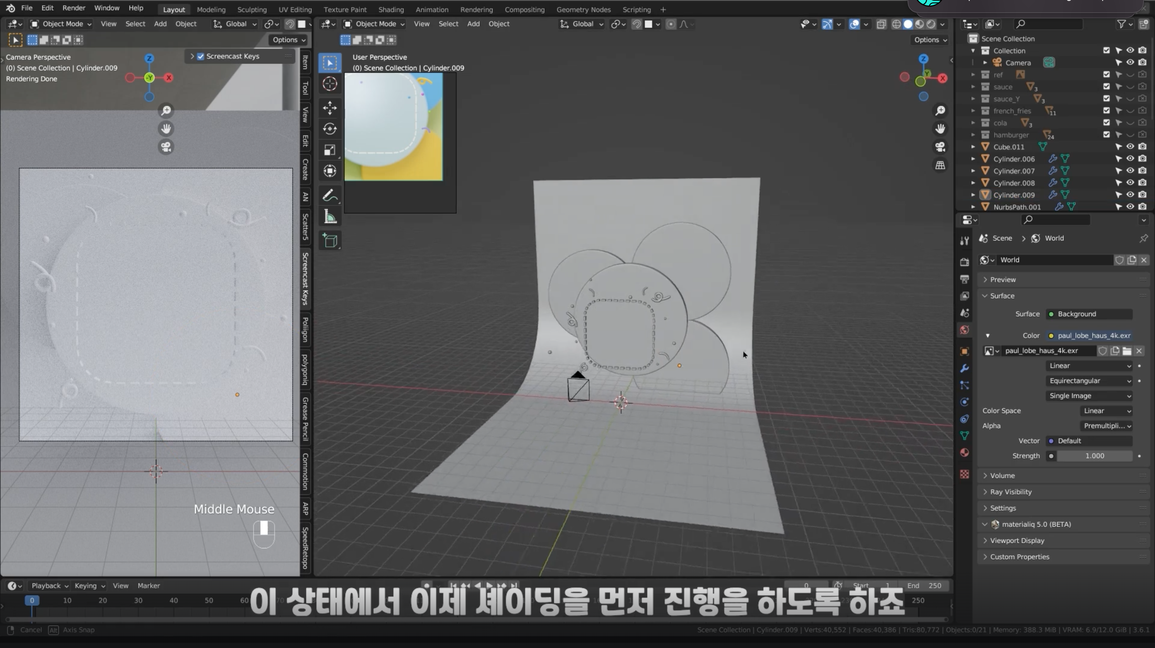Select the Scale tool

tap(330, 150)
